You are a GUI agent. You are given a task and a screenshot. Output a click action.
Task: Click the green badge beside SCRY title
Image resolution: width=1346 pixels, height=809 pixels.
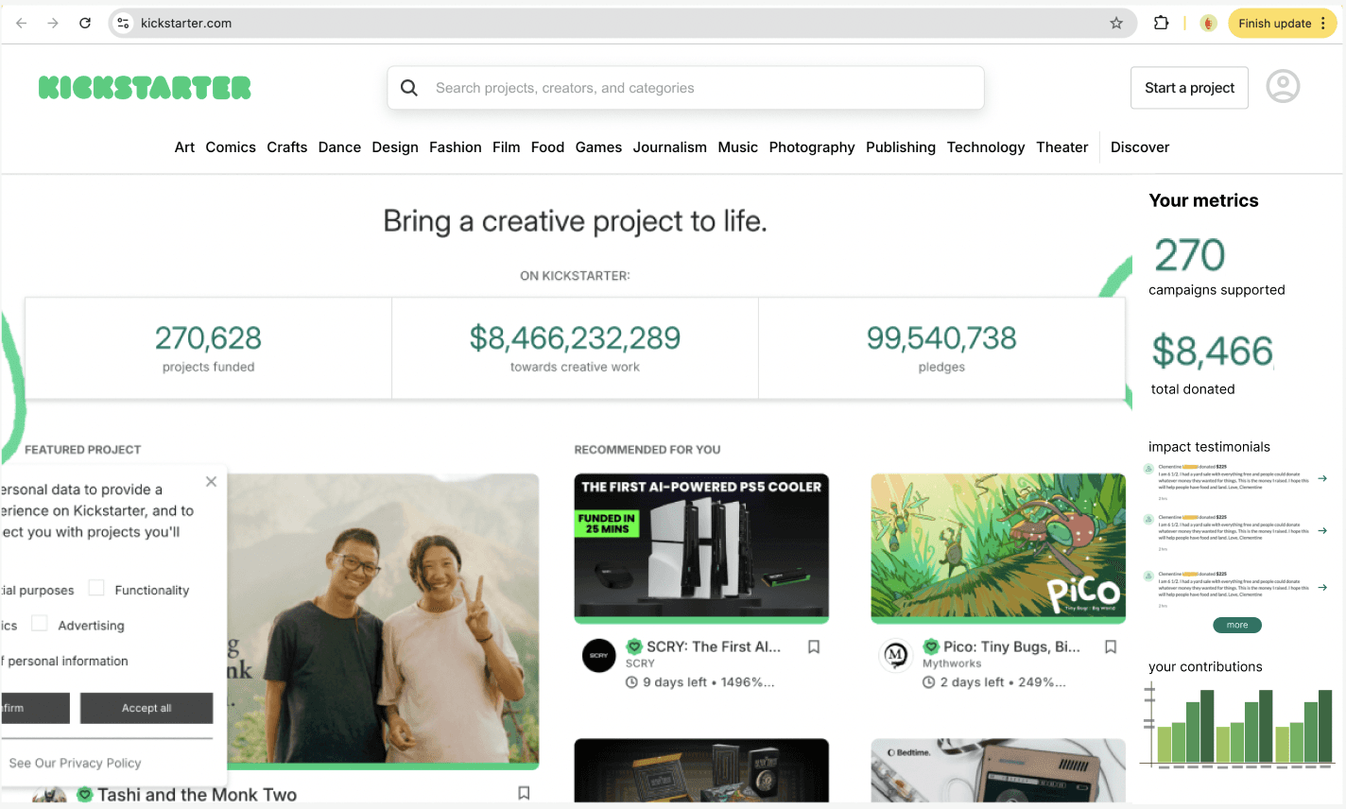634,646
